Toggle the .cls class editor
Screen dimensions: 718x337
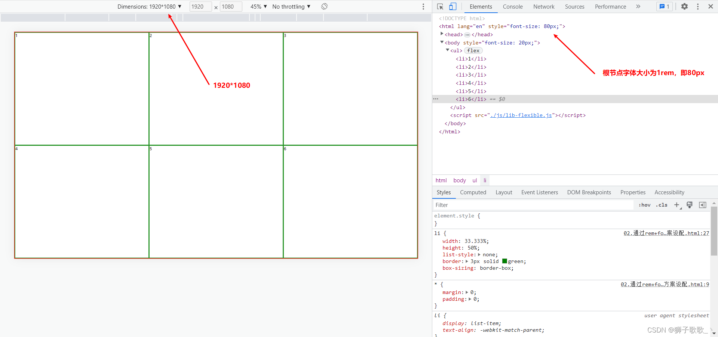pyautogui.click(x=662, y=205)
